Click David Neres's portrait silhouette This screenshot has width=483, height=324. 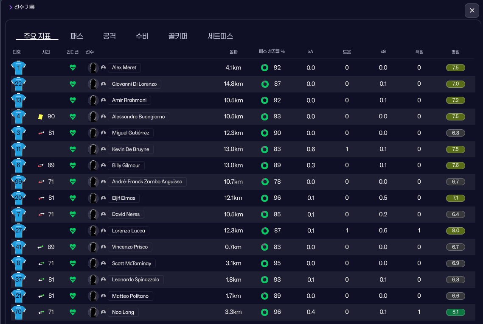pos(93,215)
